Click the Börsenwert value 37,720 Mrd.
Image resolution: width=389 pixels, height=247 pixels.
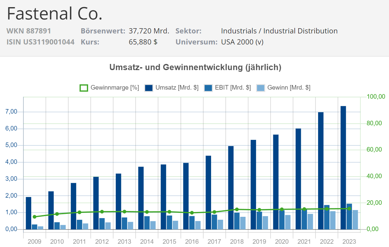tap(149, 31)
